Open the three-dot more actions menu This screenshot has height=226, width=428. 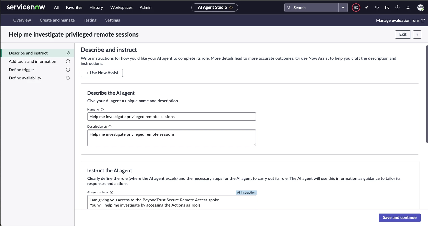(417, 35)
